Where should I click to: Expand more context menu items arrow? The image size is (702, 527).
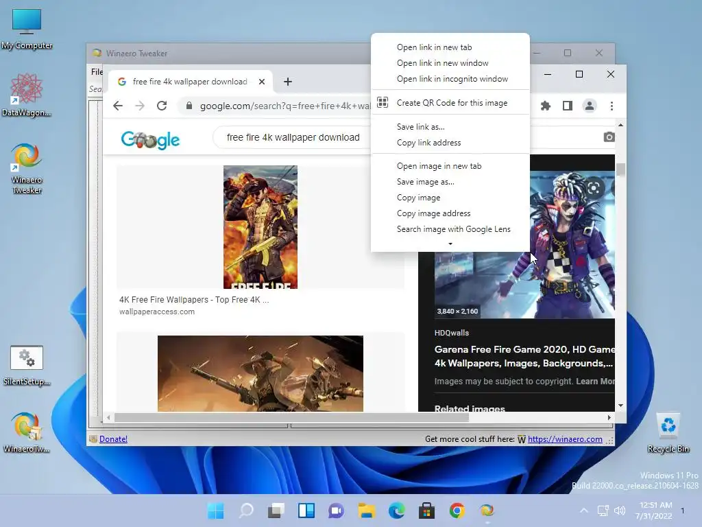pos(450,244)
